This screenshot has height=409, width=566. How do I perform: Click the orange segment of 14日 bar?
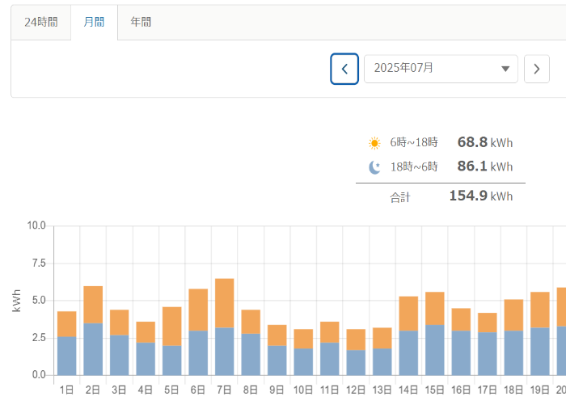(408, 313)
